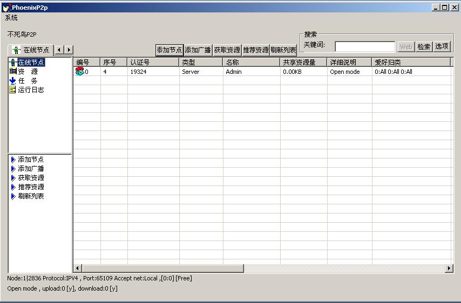Click the 获取资源 toolbar button
This screenshot has width=461, height=303.
[227, 50]
